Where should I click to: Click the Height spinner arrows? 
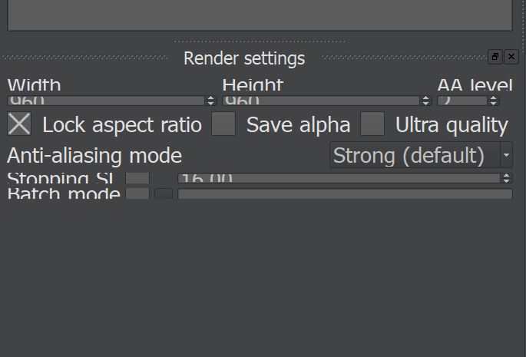426,101
